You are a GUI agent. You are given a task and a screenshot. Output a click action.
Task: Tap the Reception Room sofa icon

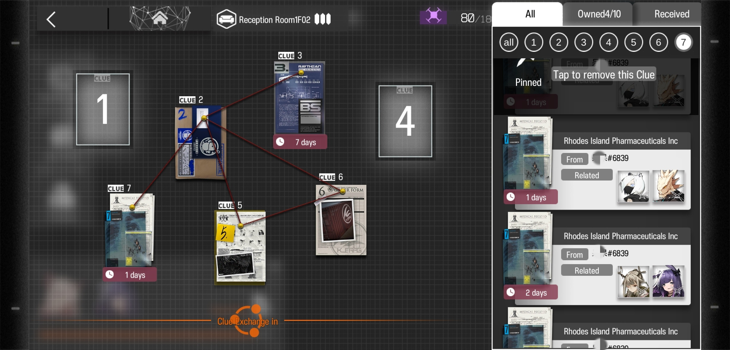226,19
